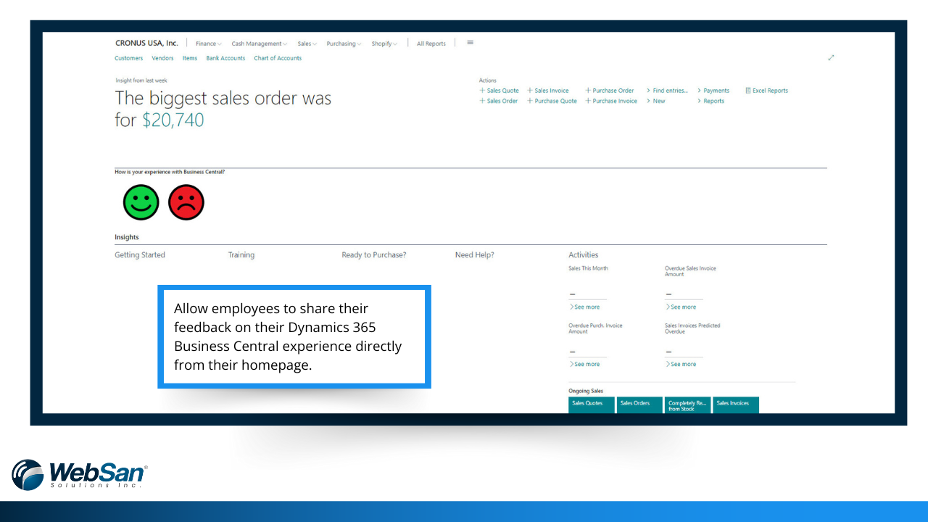Click the green happy smiley face
The height and width of the screenshot is (522, 928).
pyautogui.click(x=141, y=202)
